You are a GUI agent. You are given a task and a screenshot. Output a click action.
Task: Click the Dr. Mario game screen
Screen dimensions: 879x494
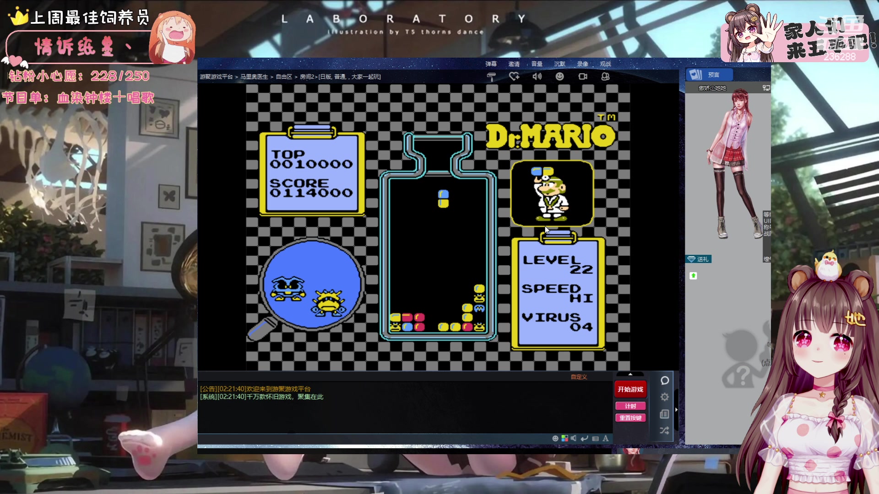(438, 227)
